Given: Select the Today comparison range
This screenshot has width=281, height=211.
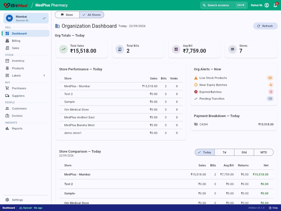Looking at the screenshot, I should pyautogui.click(x=205, y=152).
